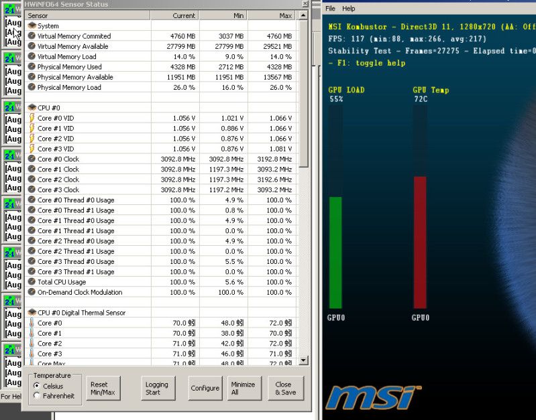Click the 55% GPU load readout
Viewport: 536px width, 420px height.
[x=336, y=99]
